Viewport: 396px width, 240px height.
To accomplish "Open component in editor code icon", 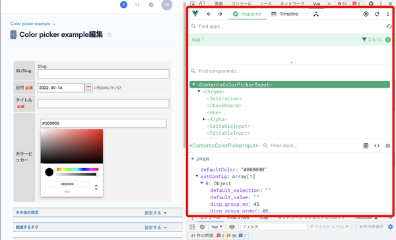I will [377, 146].
